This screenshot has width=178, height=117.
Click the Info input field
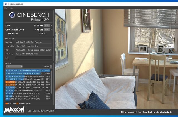34,58
